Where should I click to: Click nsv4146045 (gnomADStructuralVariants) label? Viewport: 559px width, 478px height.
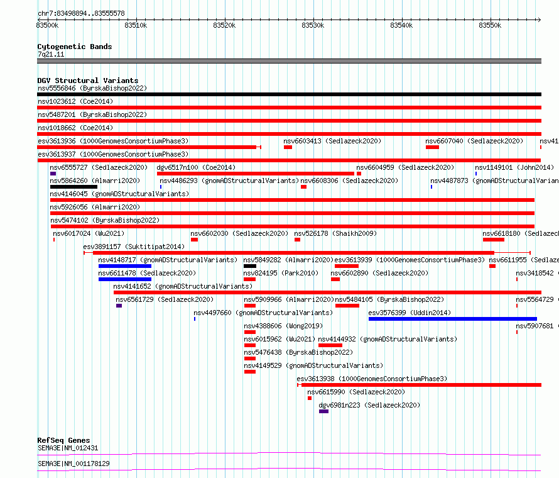coord(119,194)
